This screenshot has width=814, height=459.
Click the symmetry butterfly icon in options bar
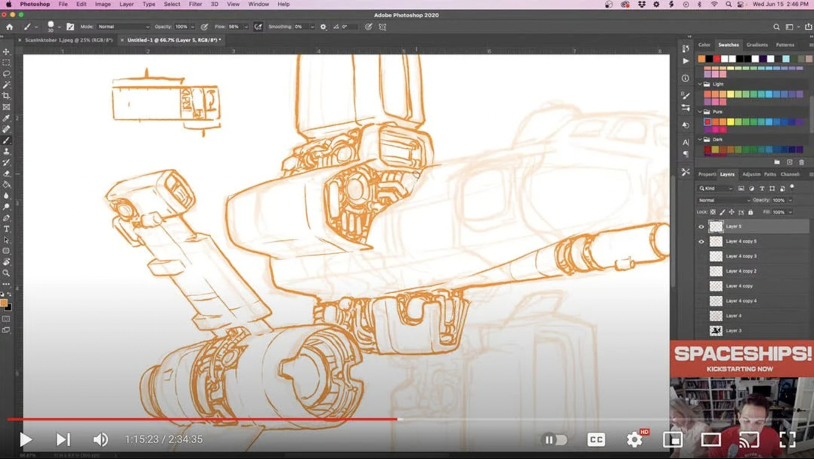click(x=382, y=27)
